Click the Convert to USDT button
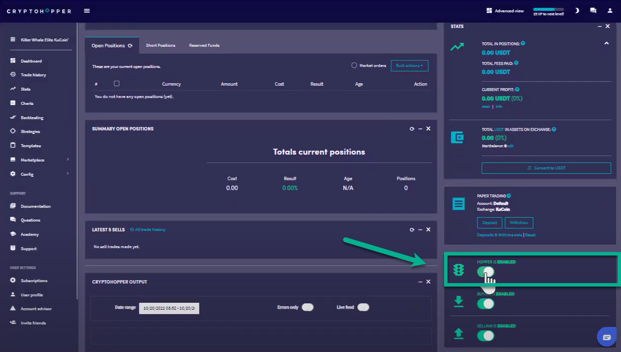The image size is (621, 352). tap(546, 168)
